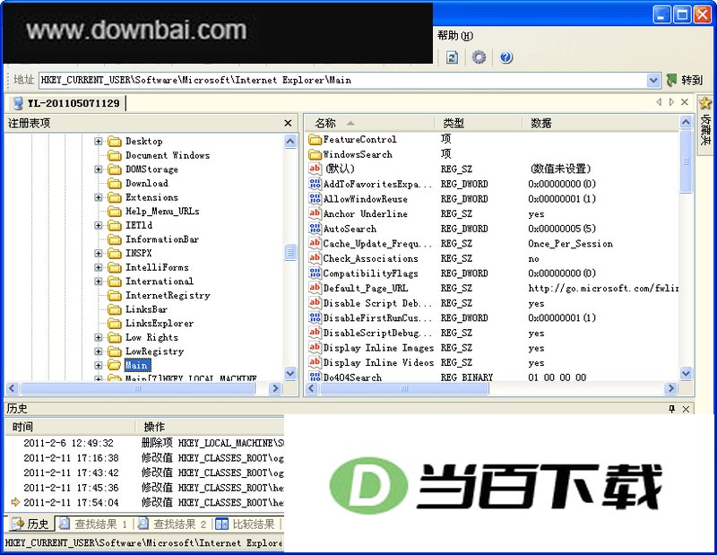Open settings via the gear toolbar icon
Screen dimensions: 717x555
tap(479, 57)
